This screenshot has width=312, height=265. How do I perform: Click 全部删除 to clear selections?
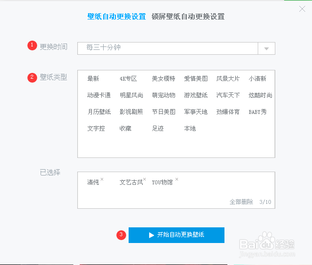point(242,202)
